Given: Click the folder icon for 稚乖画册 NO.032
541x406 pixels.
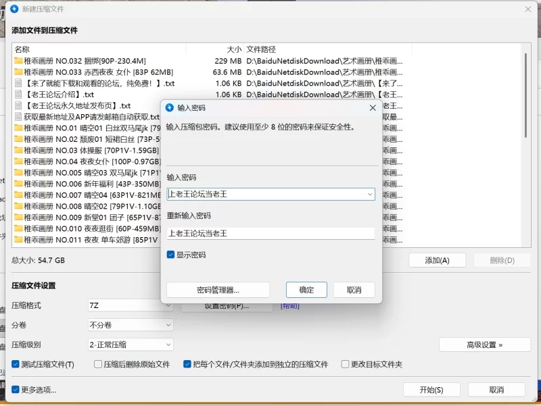Looking at the screenshot, I should click(x=18, y=61).
